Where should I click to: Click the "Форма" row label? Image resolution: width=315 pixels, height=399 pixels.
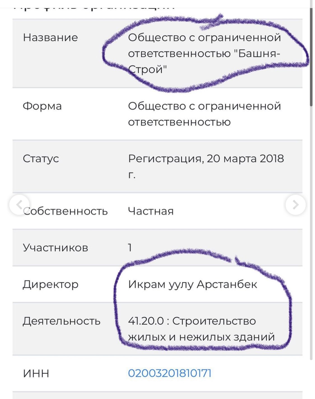[x=42, y=106]
